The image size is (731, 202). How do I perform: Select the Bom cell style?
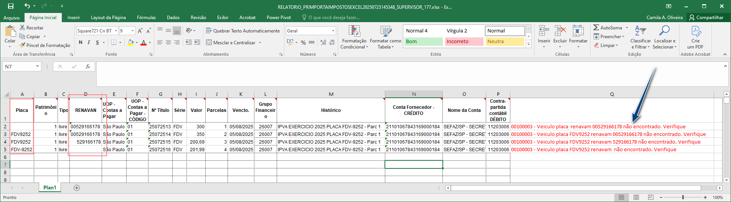pyautogui.click(x=423, y=41)
